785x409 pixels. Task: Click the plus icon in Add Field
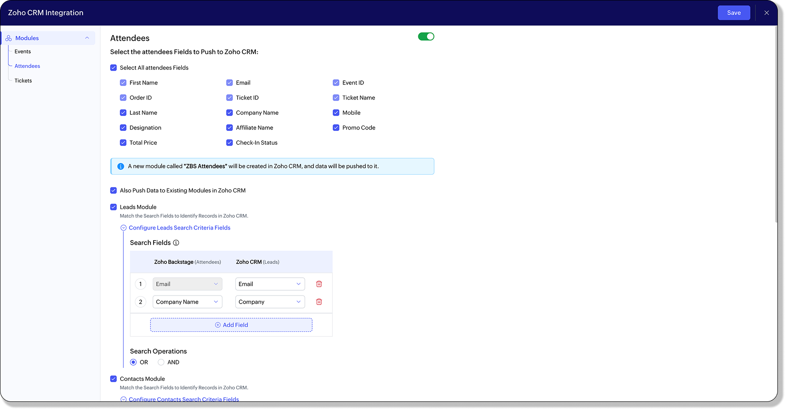(x=218, y=325)
